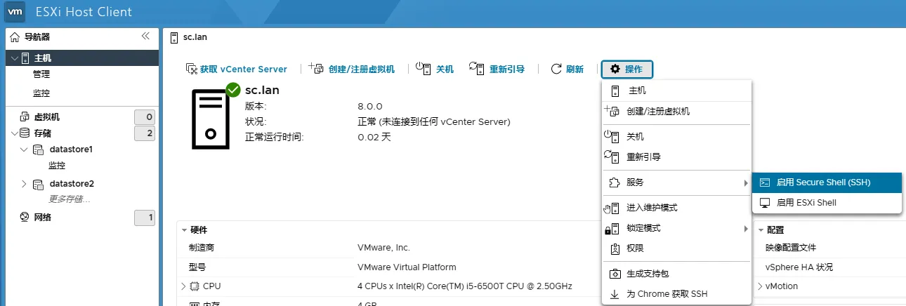The image size is (906, 306).
Task: Click the 更多存储... link
Action: [x=70, y=199]
